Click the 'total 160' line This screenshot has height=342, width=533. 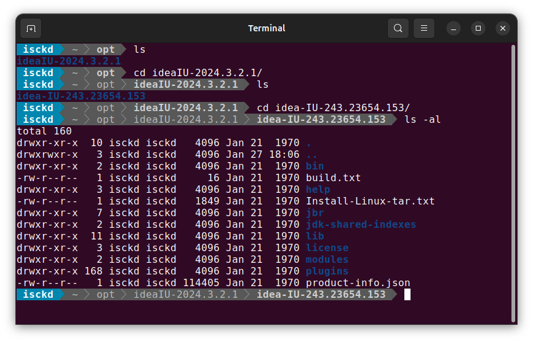coord(44,131)
